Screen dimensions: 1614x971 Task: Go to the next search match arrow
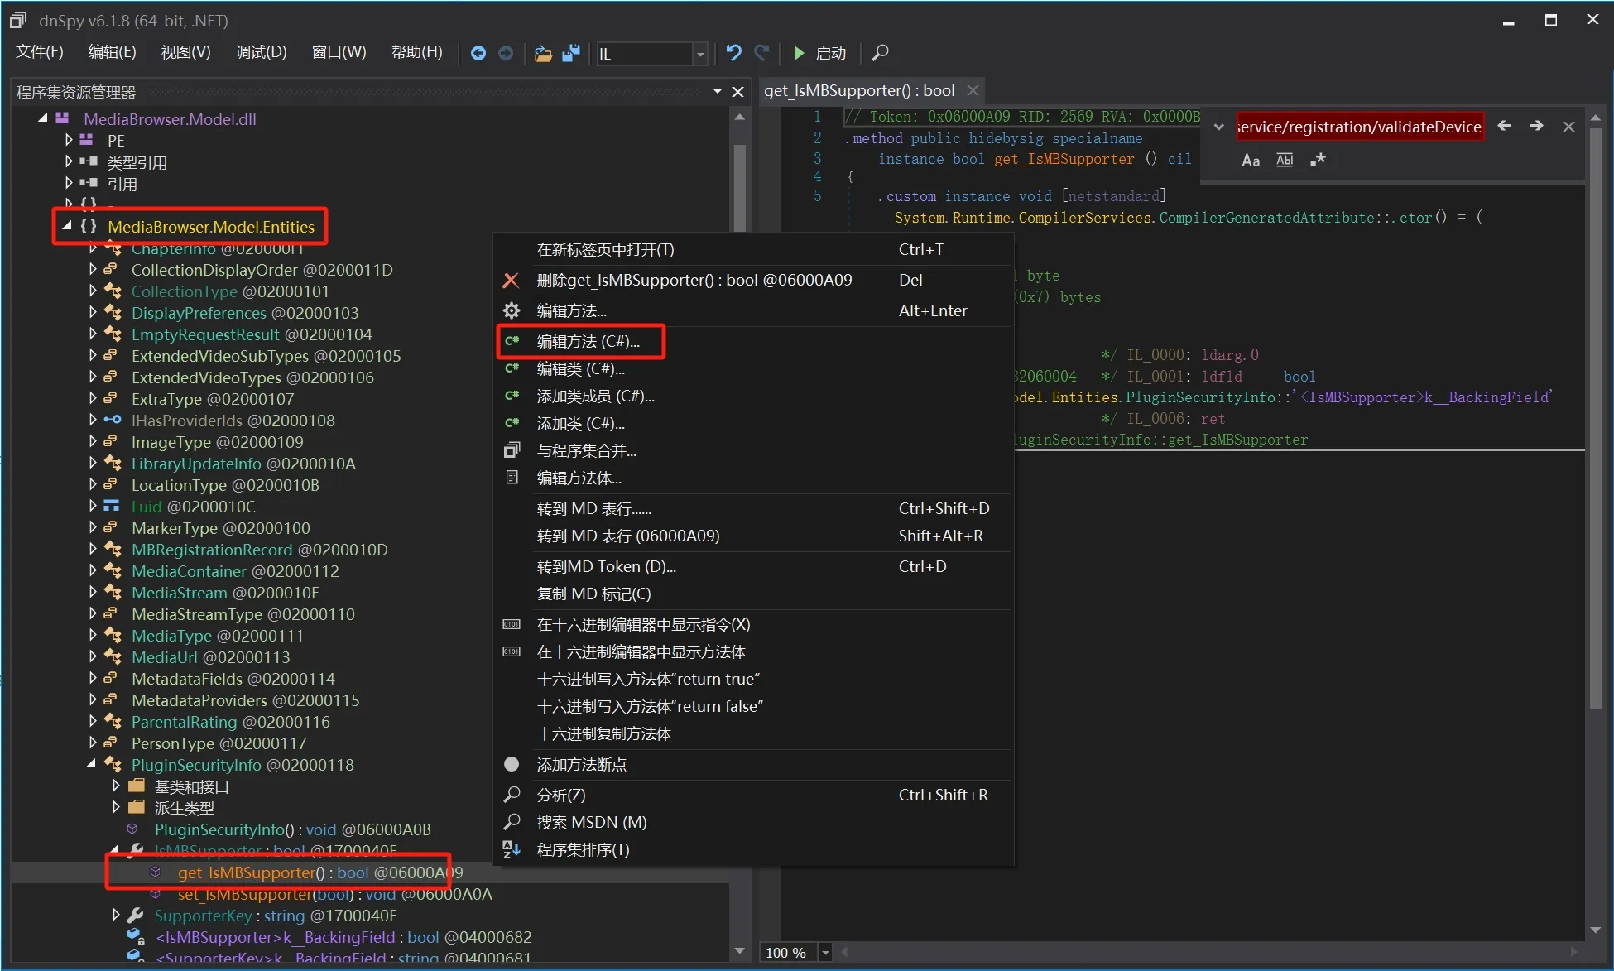pos(1536,126)
